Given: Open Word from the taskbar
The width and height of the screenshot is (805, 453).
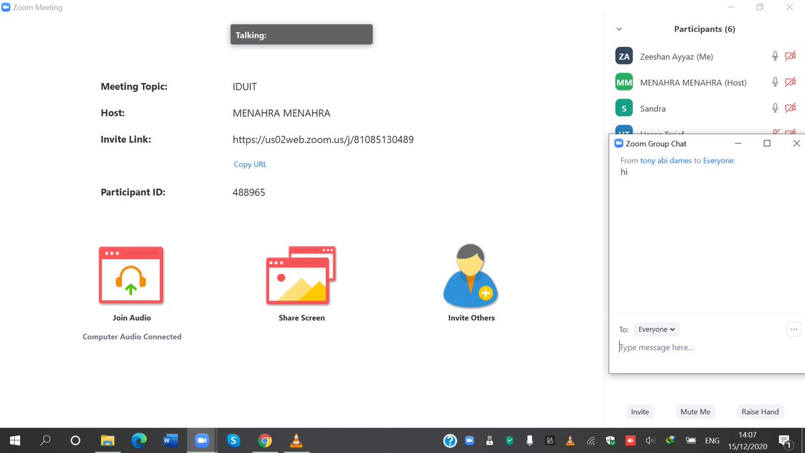Looking at the screenshot, I should coord(170,441).
